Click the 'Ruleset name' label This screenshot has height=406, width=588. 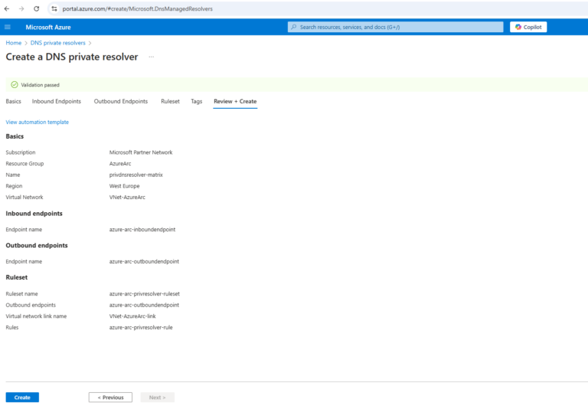coord(21,294)
